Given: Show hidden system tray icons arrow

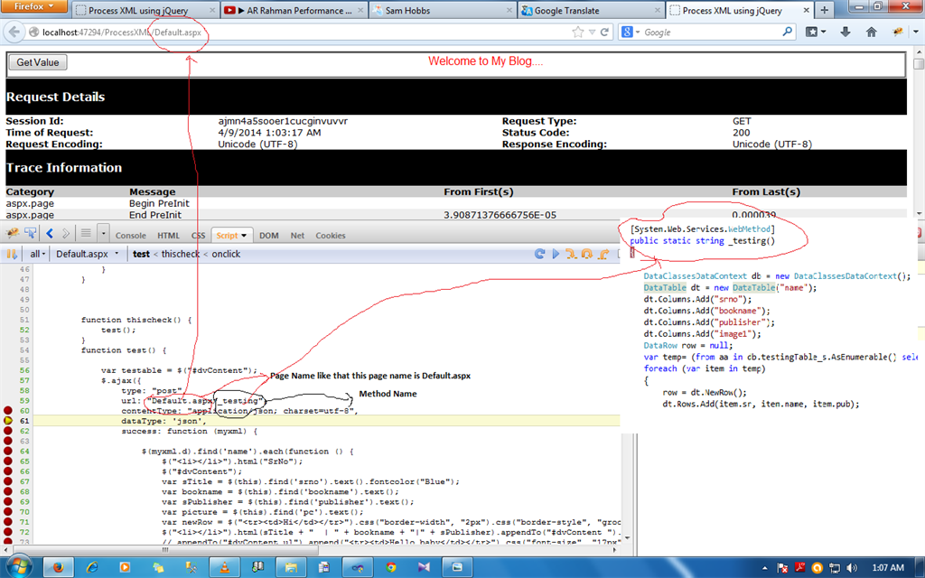Looking at the screenshot, I should 764,568.
